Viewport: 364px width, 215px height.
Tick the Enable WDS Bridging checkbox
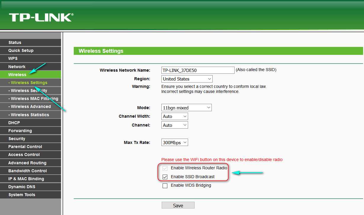click(165, 186)
